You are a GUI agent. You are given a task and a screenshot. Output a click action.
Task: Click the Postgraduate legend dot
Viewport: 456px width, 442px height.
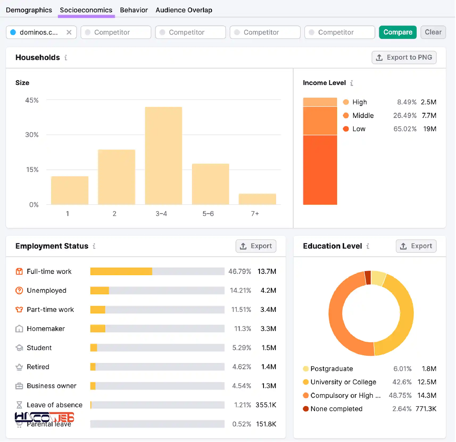click(306, 369)
